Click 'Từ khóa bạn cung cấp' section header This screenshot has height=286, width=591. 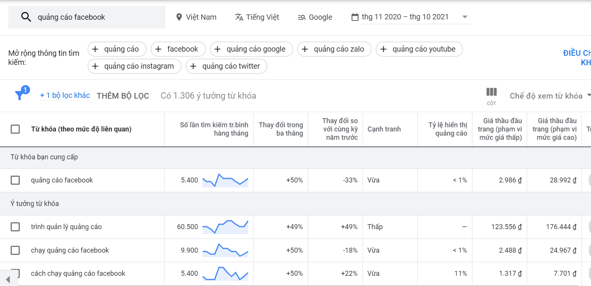point(44,157)
